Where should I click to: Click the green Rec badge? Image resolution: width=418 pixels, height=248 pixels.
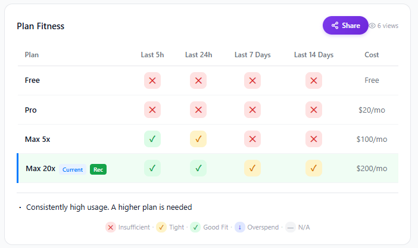click(98, 169)
